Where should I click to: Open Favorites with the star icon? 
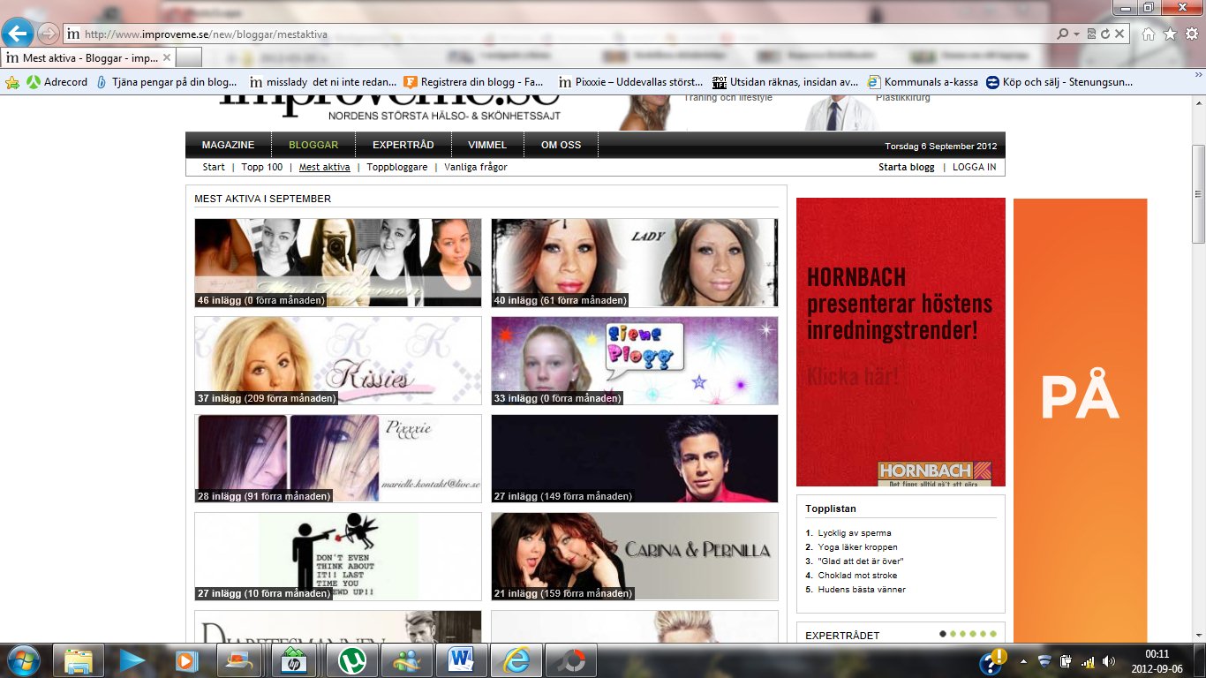pos(1170,34)
